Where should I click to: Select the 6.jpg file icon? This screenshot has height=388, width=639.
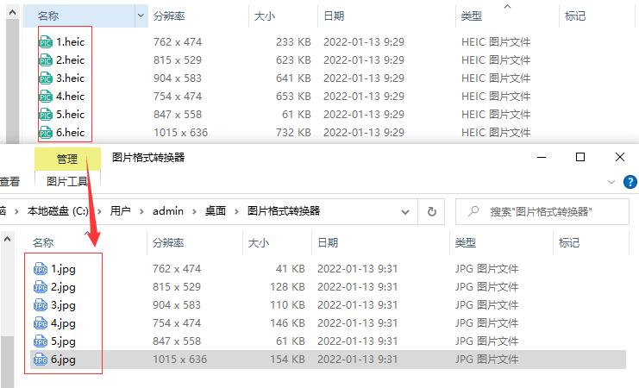click(x=41, y=360)
